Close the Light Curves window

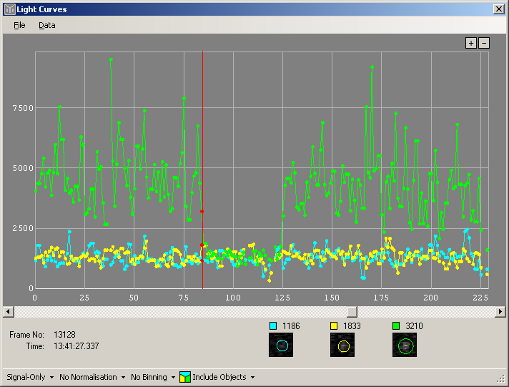[x=498, y=9]
